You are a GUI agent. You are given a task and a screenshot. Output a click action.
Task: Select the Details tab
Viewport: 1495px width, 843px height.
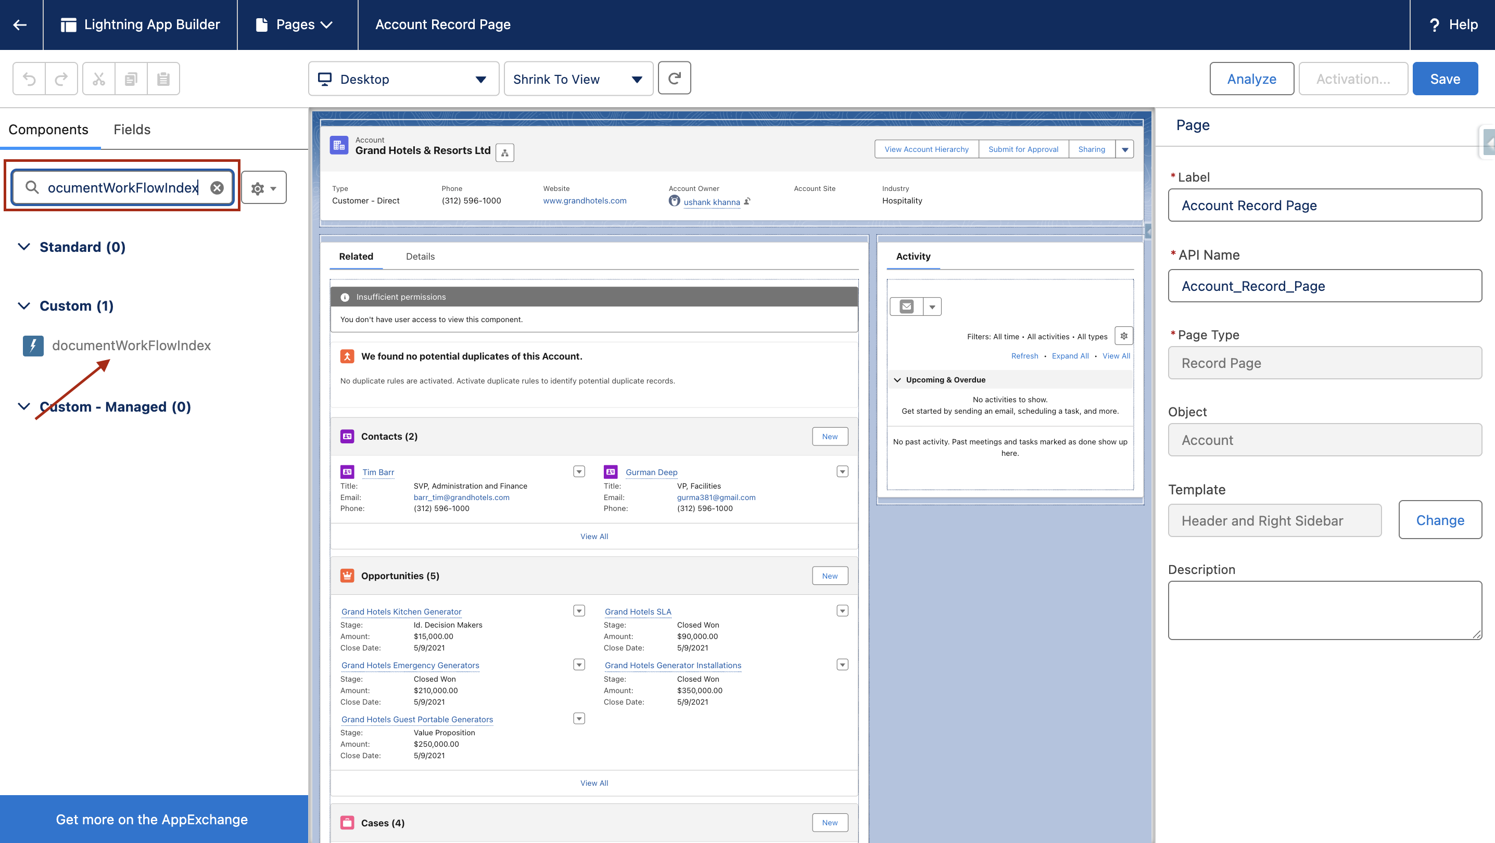coord(420,257)
